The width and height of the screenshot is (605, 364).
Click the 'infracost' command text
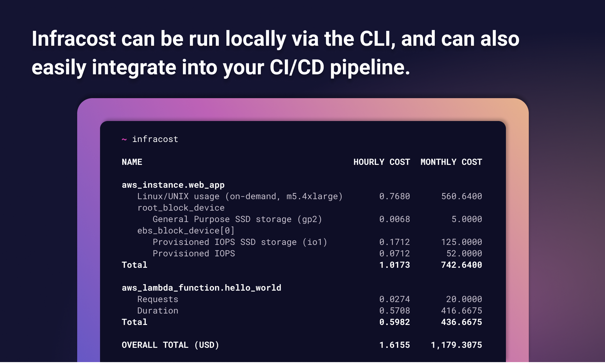coord(155,139)
